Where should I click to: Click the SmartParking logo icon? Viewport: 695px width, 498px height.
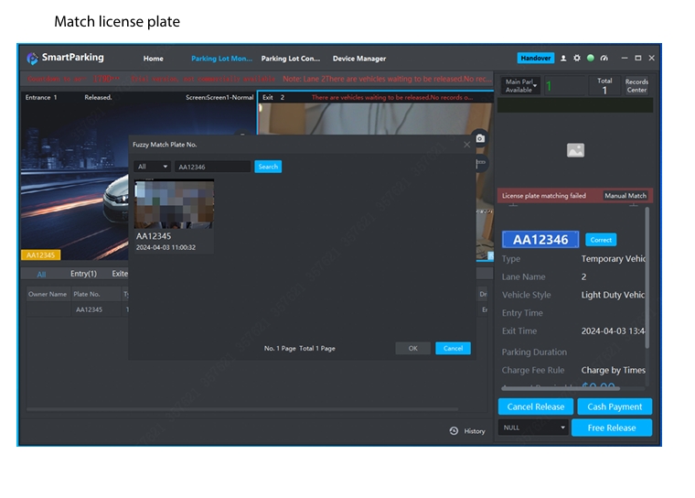click(32, 58)
